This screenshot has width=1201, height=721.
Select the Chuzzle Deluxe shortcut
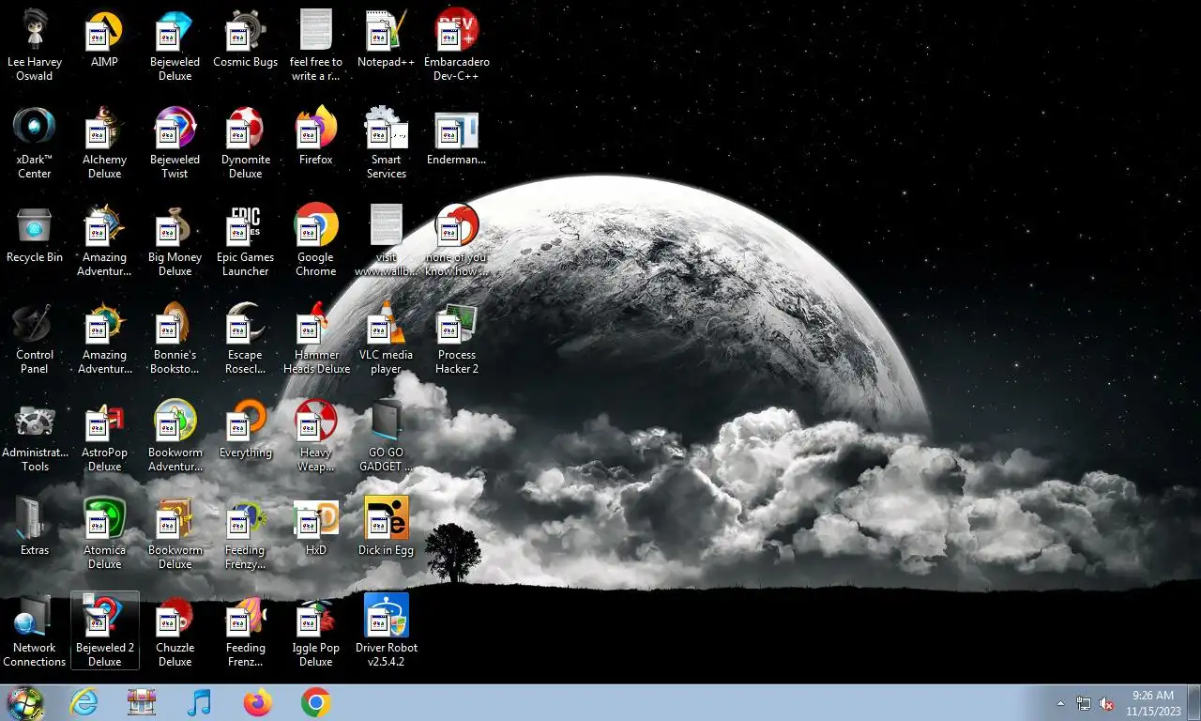175,631
